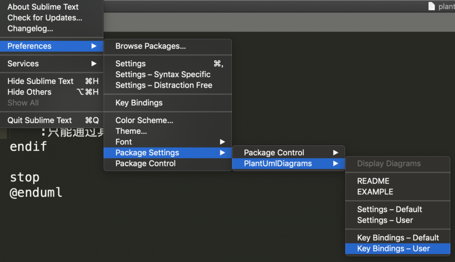Open Settings – User for PlantUmlDiagrams
Screen dimensions: 455x262
click(x=385, y=220)
